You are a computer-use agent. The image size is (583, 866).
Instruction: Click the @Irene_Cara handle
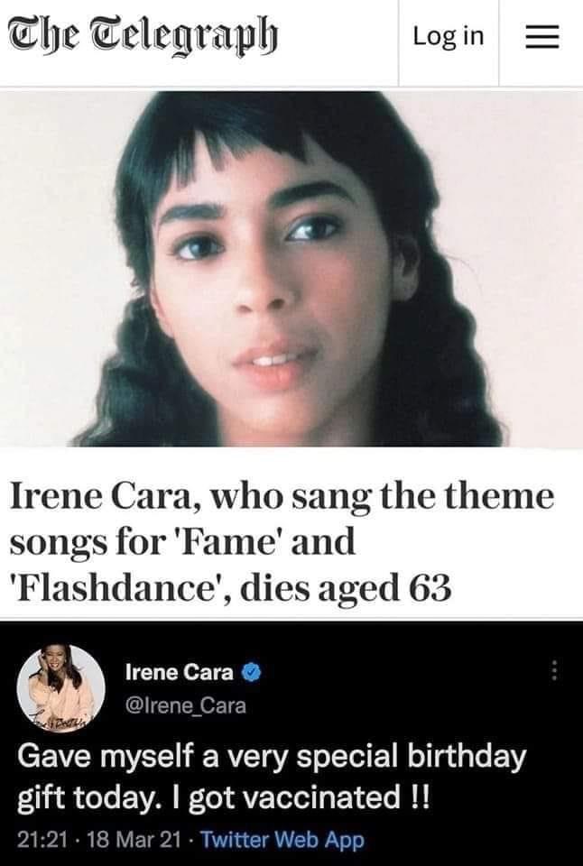185,705
